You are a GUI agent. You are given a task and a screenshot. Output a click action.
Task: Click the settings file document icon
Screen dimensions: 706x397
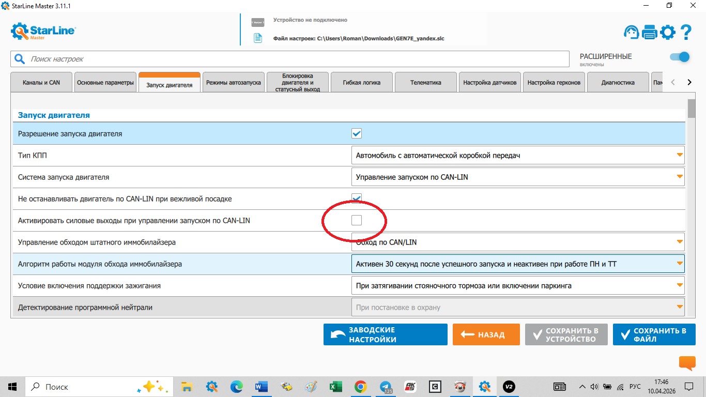click(257, 38)
